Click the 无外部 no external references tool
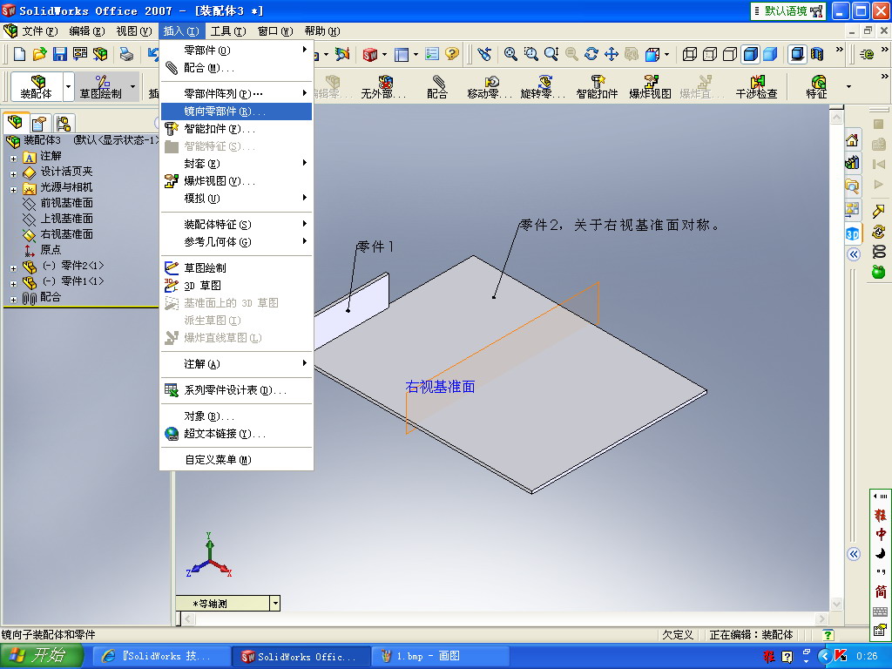Screen dimensions: 892x669 pos(383,86)
